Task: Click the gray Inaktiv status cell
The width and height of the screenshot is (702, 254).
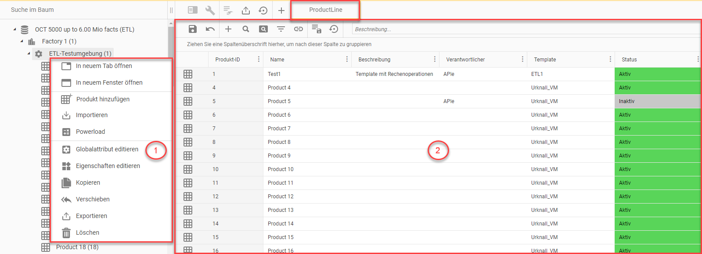Action: [x=657, y=101]
